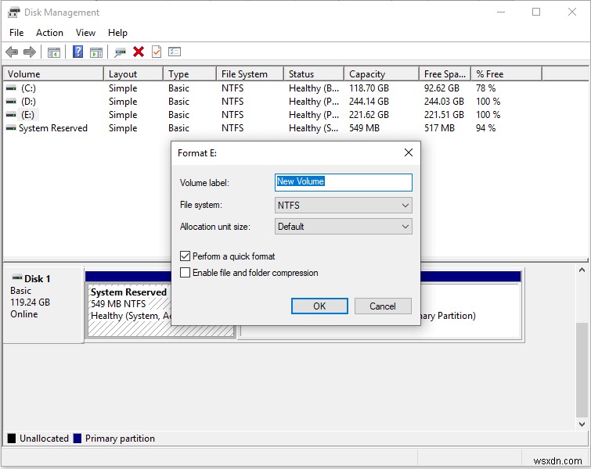Click the disk pane scroll down arrow
The width and height of the screenshot is (591, 469).
(x=582, y=424)
